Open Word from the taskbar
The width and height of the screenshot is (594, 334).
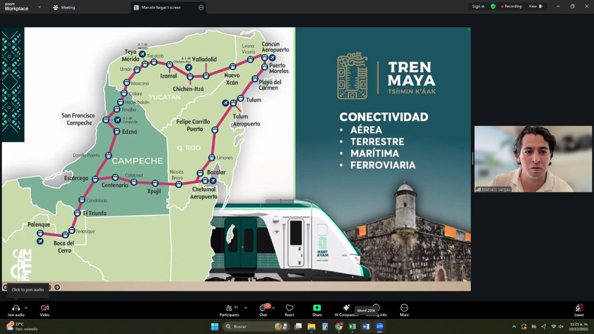pos(366,327)
